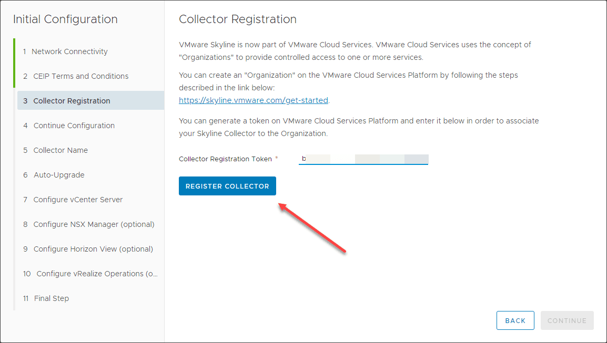Click the Initial Configuration title
Viewport: 607px width, 343px height.
click(x=65, y=19)
